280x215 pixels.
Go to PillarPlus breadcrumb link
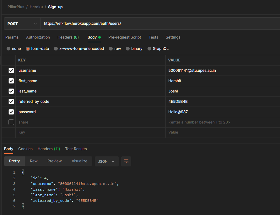tap(16, 7)
